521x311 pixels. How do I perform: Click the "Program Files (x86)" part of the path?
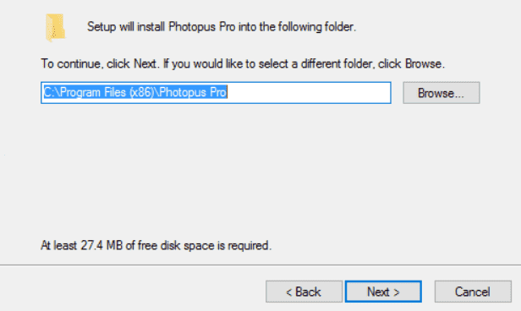(107, 92)
